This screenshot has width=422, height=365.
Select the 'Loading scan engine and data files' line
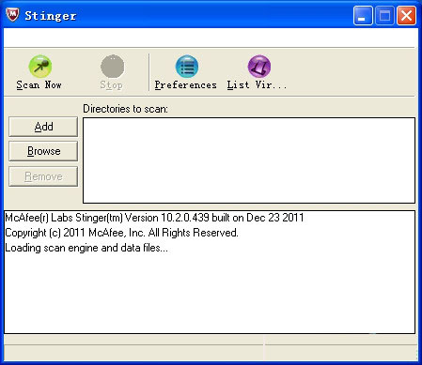point(86,248)
